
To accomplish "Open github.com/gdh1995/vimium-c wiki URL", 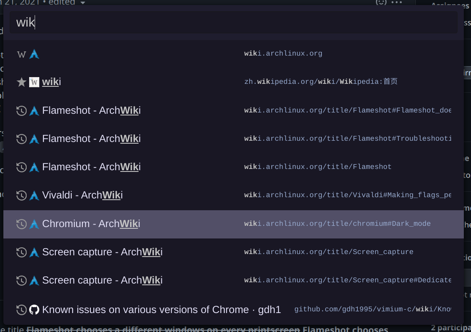I will [x=373, y=309].
